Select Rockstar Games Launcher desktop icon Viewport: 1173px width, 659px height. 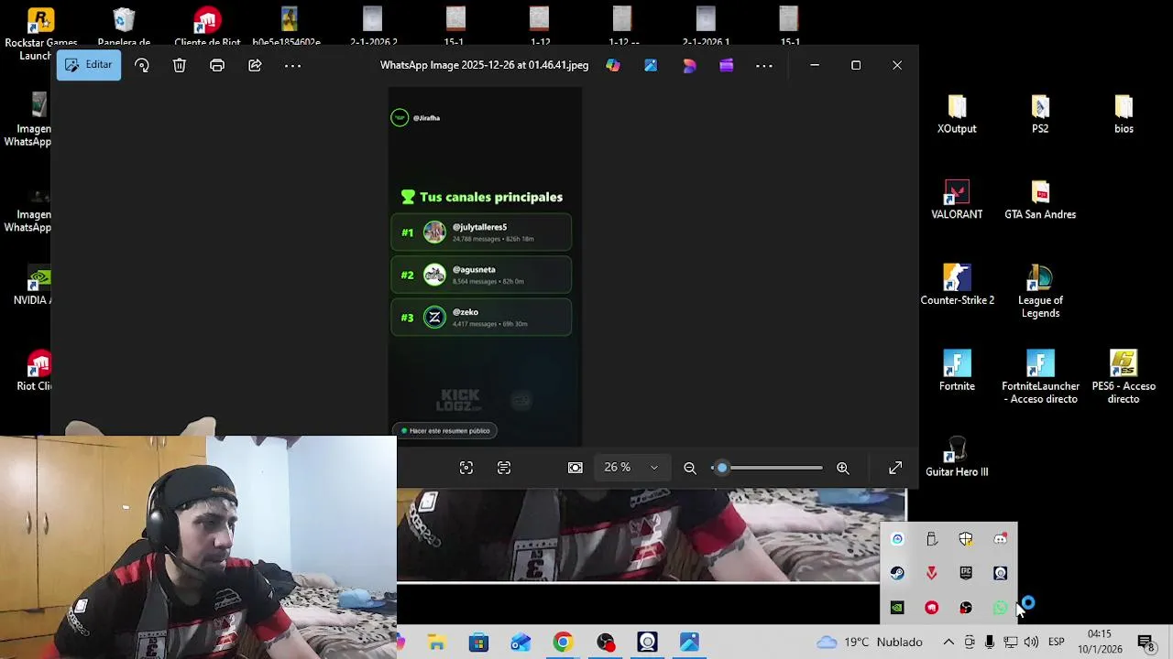tap(40, 32)
